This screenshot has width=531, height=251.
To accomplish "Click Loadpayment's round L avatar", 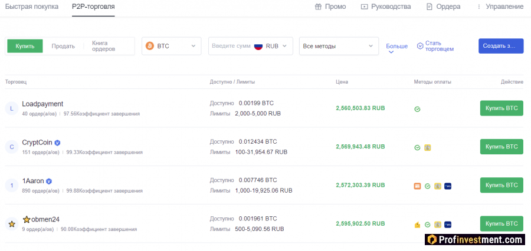I will 12,108.
